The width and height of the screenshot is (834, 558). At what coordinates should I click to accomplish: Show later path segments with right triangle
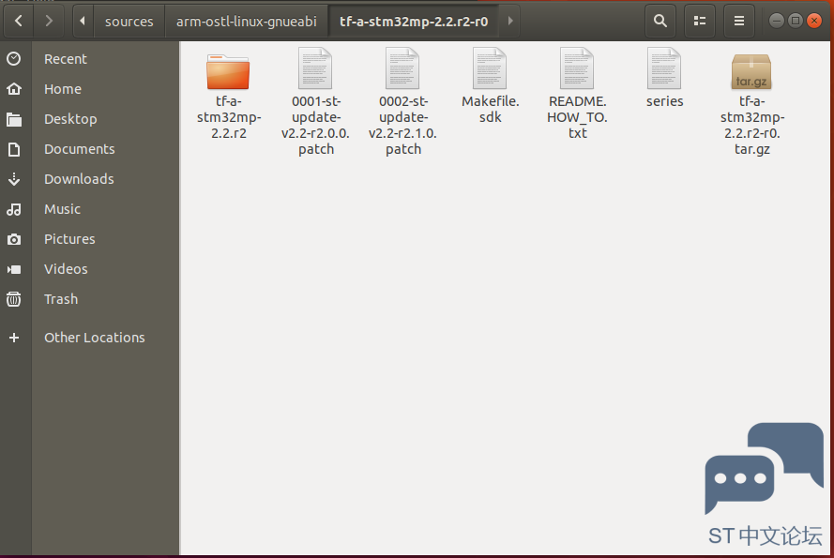(510, 22)
